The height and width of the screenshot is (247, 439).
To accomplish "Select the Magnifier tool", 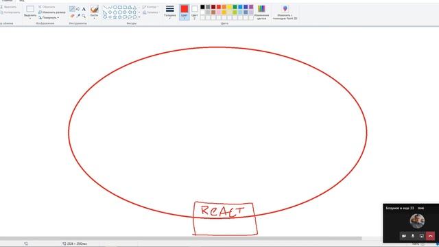I will (84, 16).
